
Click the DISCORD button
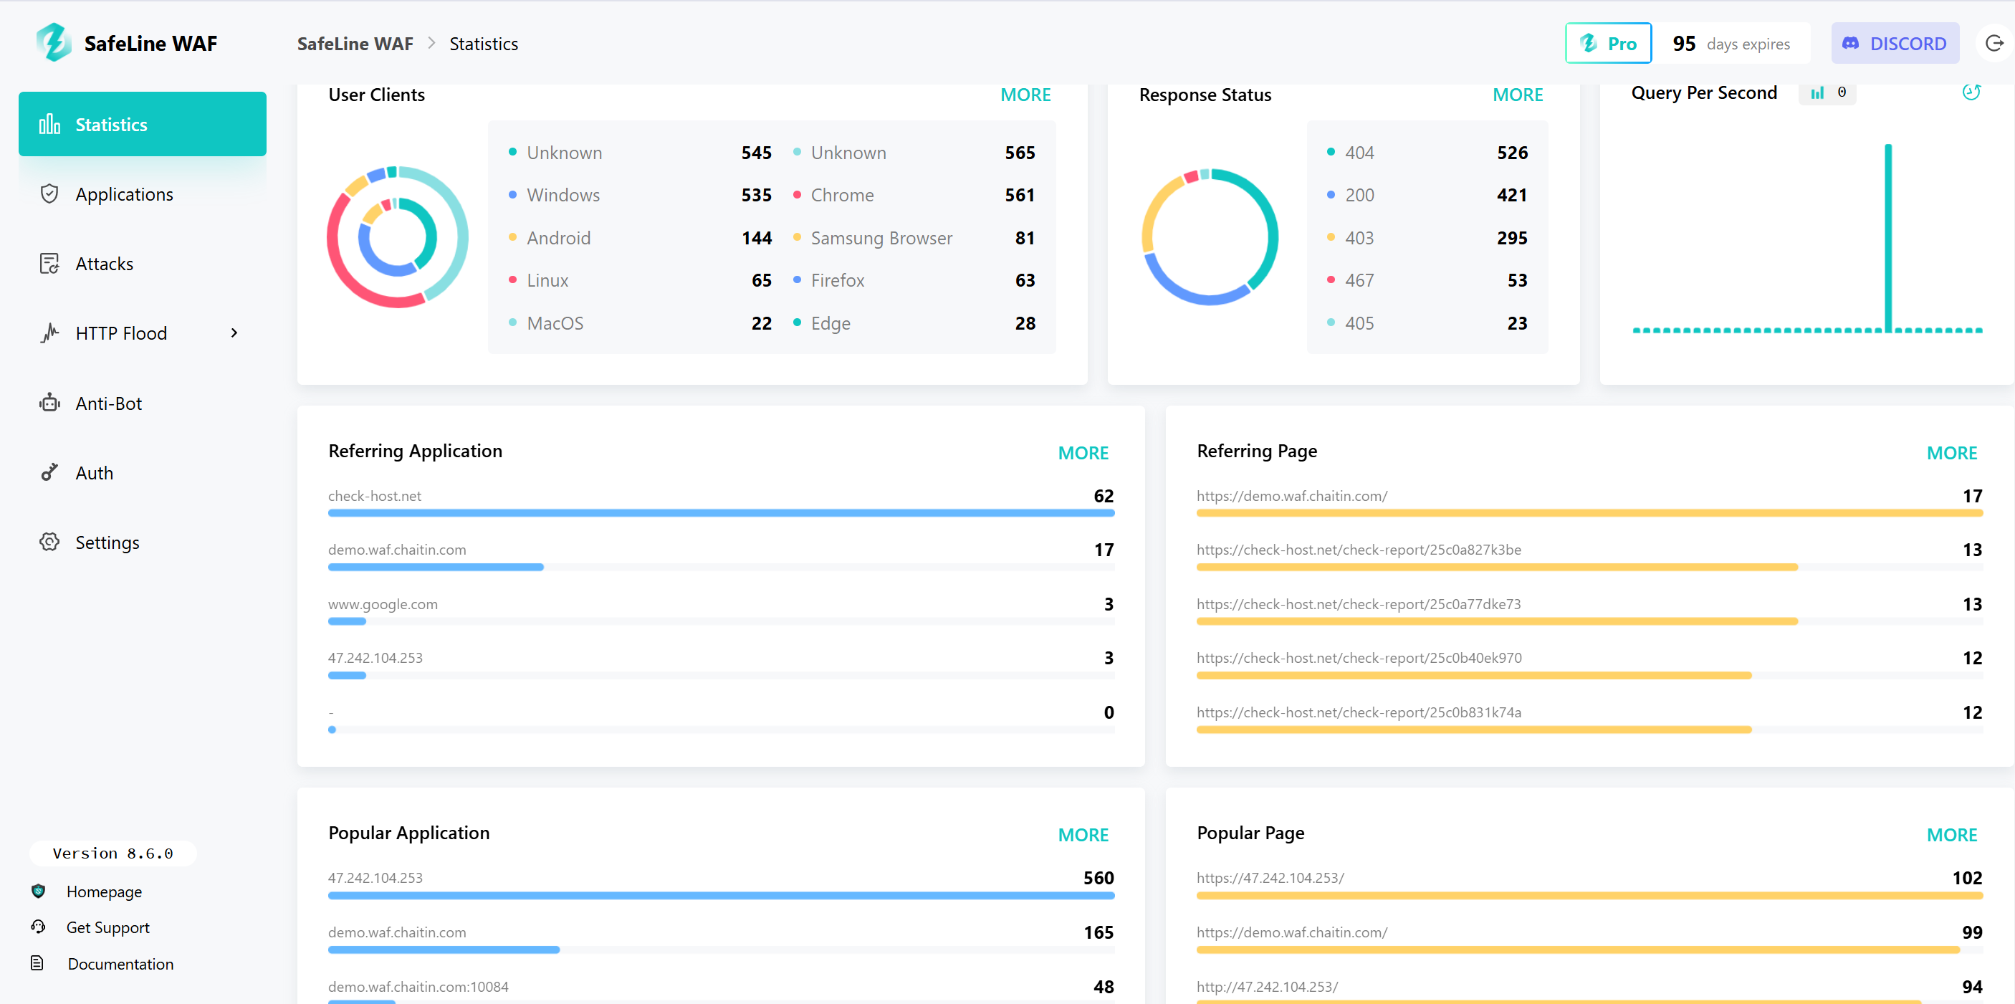click(1895, 43)
